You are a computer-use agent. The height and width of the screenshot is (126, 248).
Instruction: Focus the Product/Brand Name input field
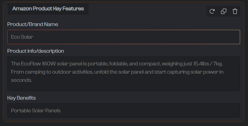tap(124, 37)
